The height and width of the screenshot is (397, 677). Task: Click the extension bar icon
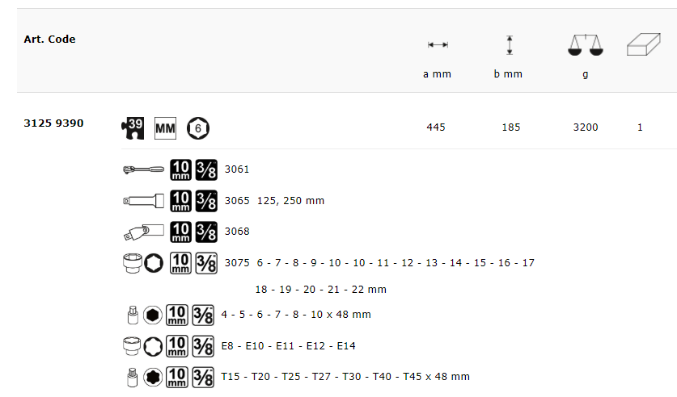click(144, 200)
